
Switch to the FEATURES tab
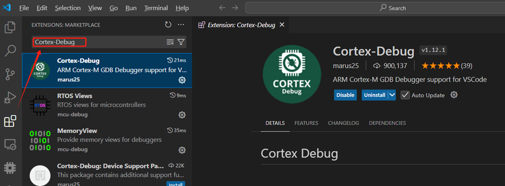306,123
